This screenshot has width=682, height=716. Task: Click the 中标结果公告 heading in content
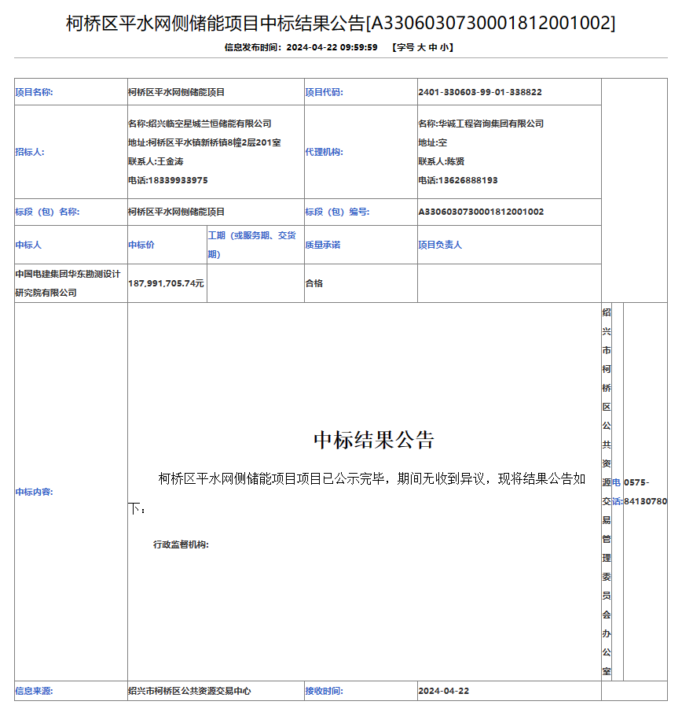pyautogui.click(x=374, y=439)
